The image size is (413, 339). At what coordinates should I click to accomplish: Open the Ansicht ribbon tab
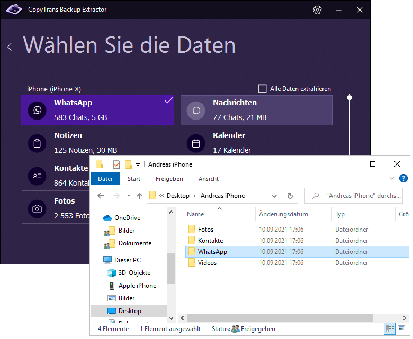click(209, 179)
